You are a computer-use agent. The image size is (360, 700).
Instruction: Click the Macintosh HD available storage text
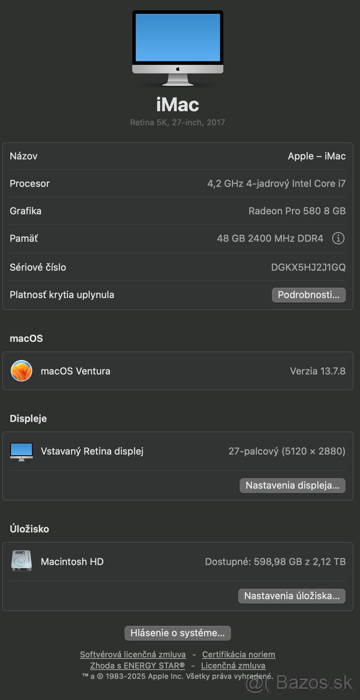(x=275, y=562)
